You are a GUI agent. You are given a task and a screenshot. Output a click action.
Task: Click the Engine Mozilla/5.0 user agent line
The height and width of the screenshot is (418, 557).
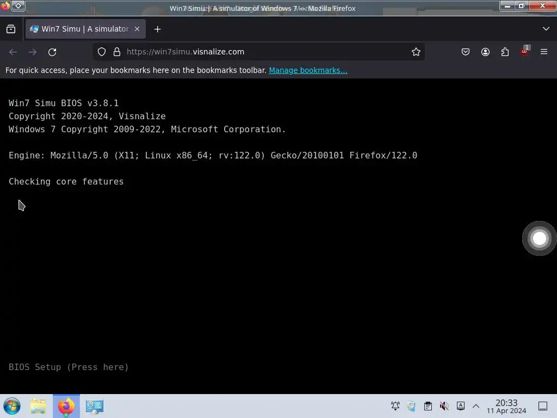tap(213, 155)
